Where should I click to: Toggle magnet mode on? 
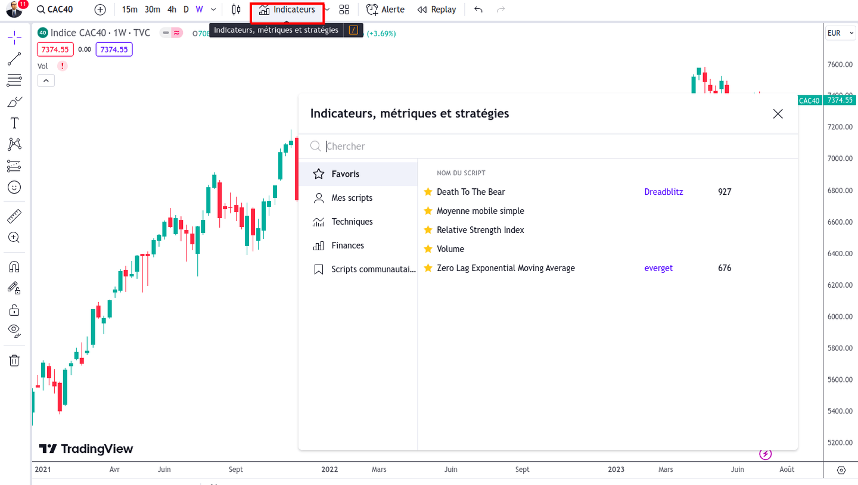[14, 266]
